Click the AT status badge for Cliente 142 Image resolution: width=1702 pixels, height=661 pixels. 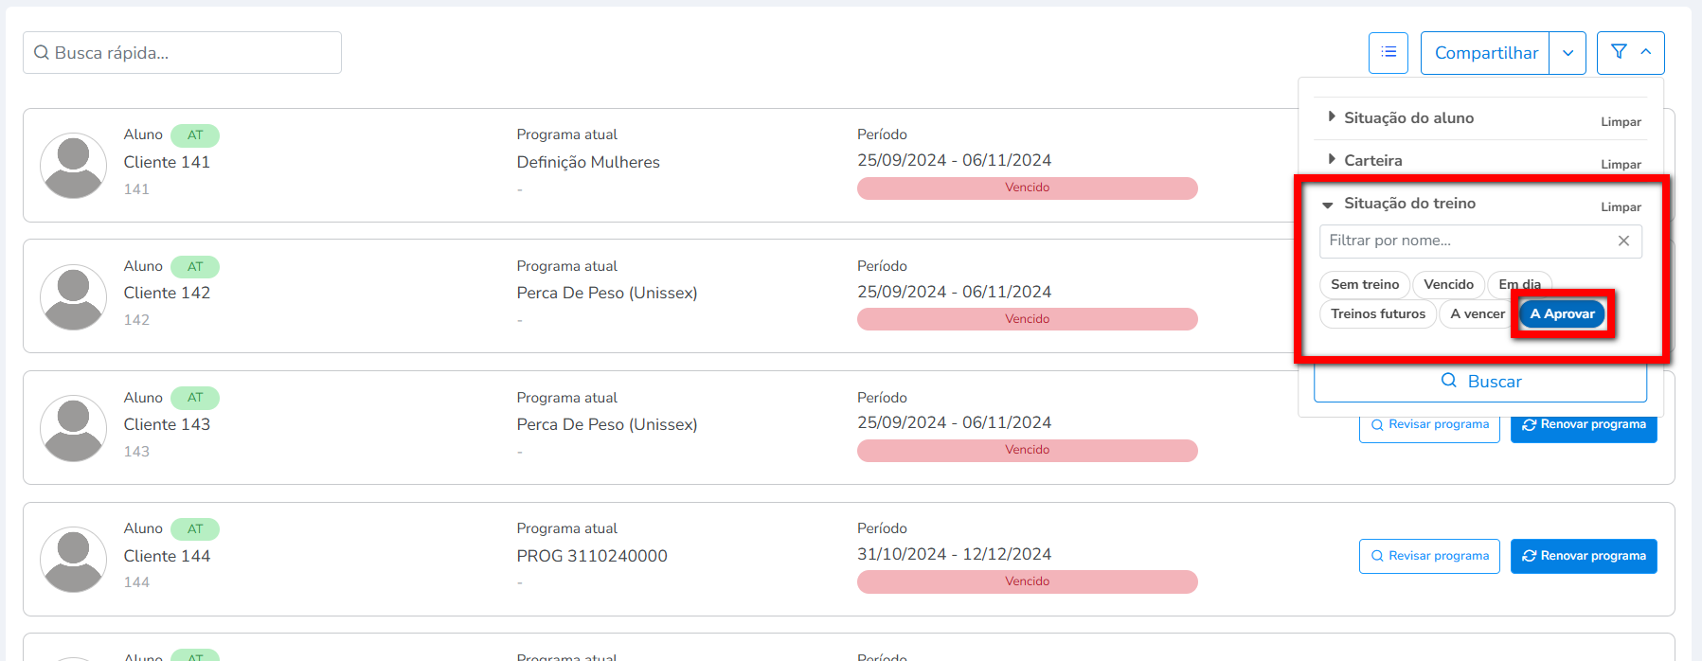tap(195, 267)
